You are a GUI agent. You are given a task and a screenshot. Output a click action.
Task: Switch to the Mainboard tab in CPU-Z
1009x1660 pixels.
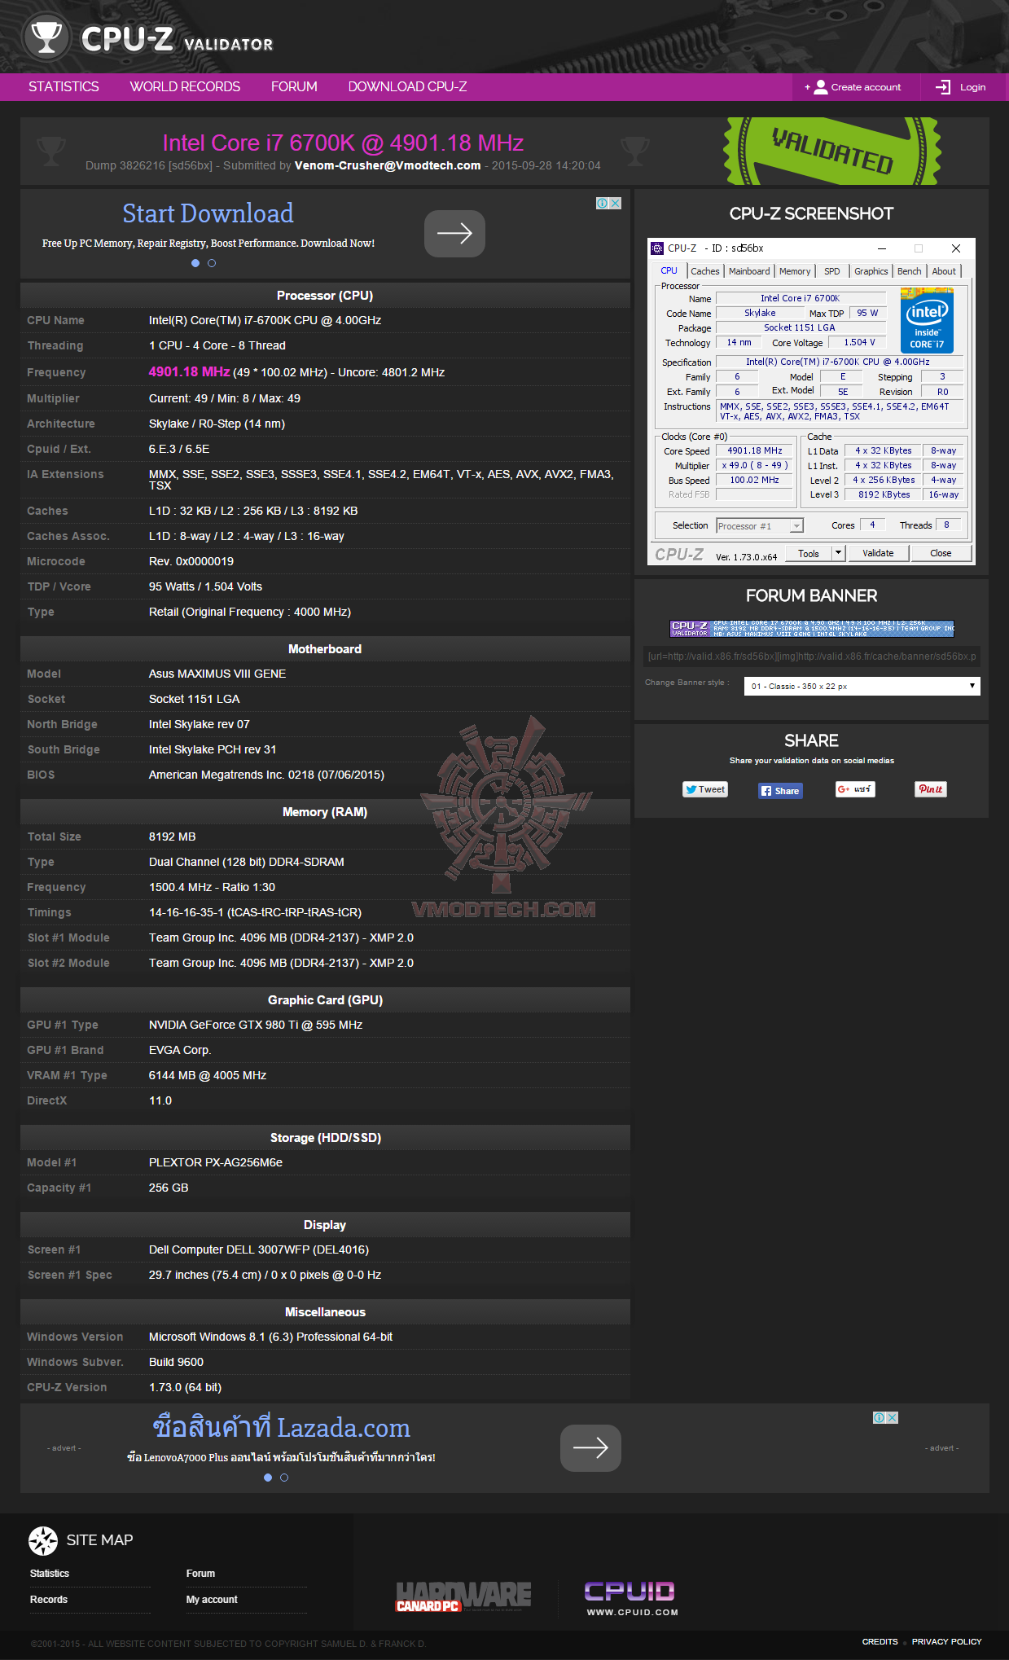749,271
